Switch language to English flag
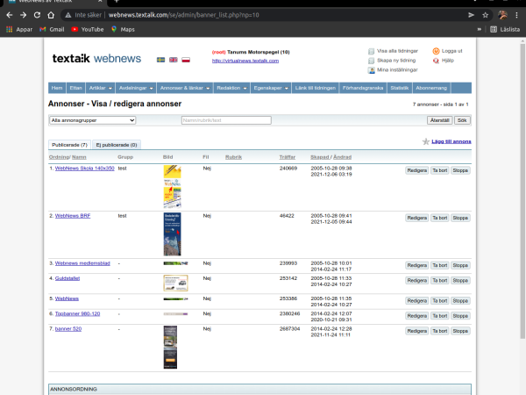Viewport: 526px width, 395px height. (173, 60)
